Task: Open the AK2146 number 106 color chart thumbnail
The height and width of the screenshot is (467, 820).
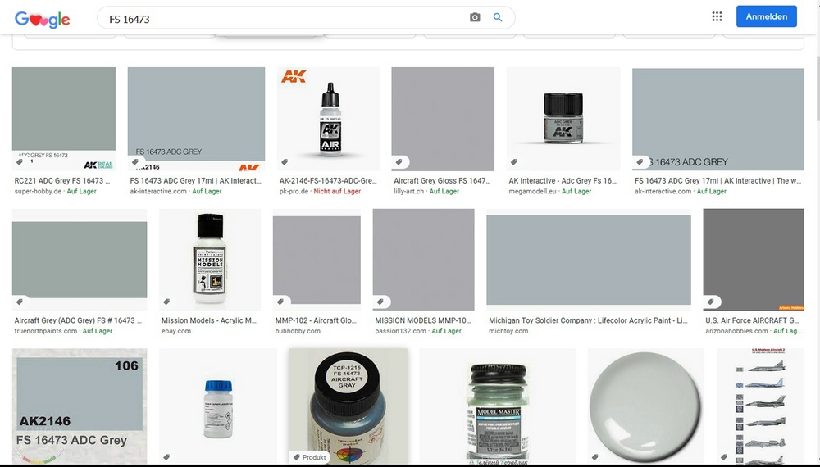Action: tap(80, 406)
